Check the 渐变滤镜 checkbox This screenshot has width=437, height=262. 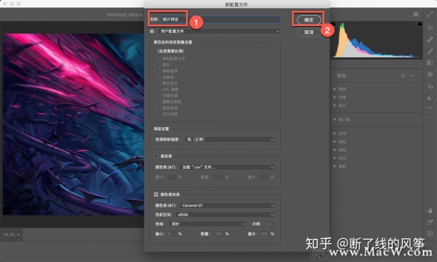158,108
